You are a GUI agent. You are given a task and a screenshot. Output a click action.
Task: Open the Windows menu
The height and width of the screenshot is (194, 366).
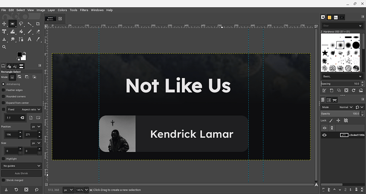pos(97,10)
